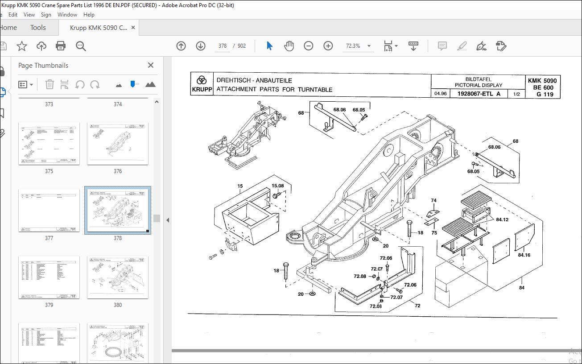
Task: Open the Window menu
Action: coord(67,14)
